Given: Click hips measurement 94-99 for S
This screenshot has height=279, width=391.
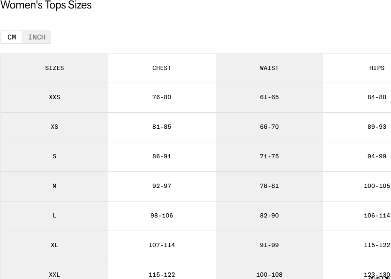Looking at the screenshot, I should click(x=376, y=156).
